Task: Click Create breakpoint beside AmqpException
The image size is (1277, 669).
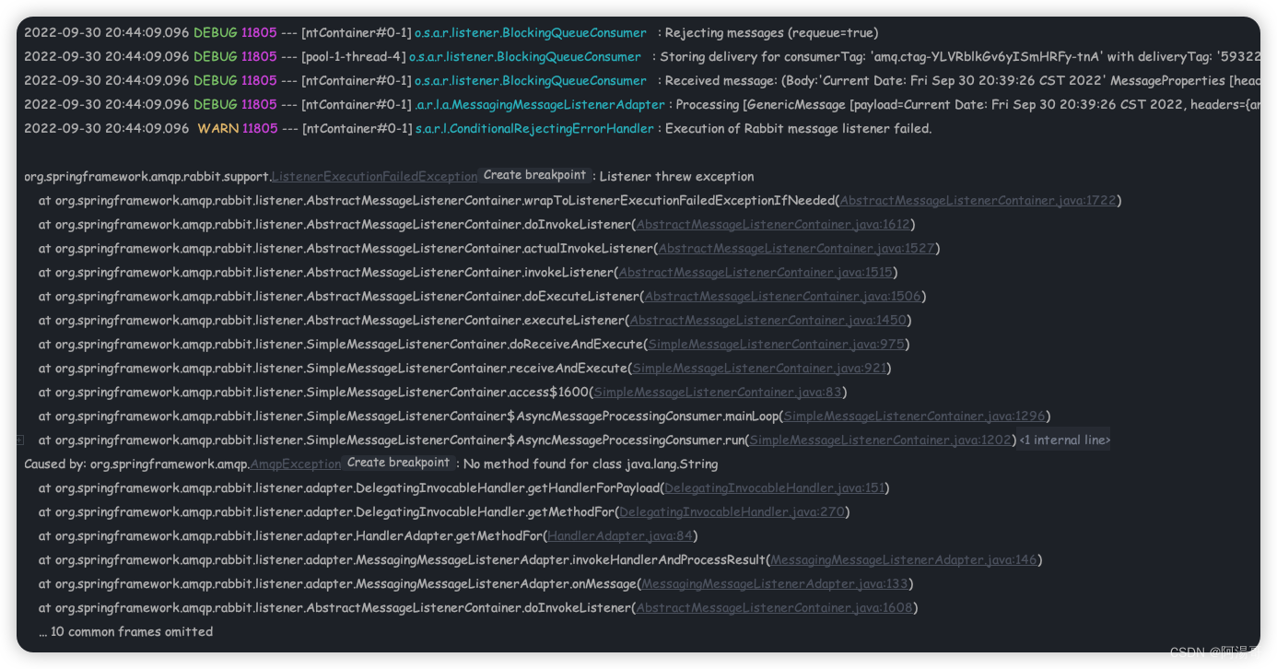Action: (399, 463)
